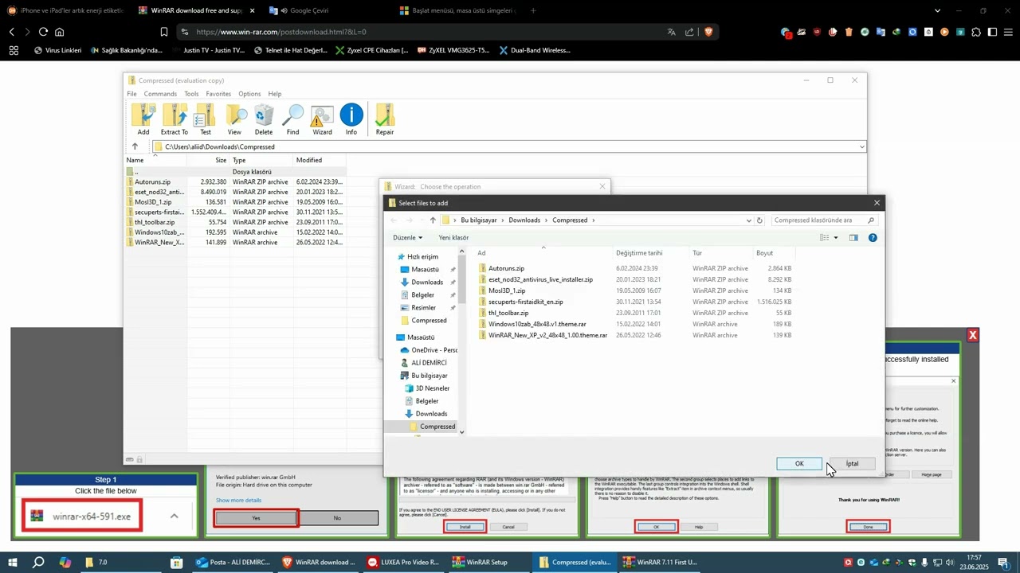The image size is (1020, 573).
Task: Open the File menu in WinRAR
Action: click(x=131, y=94)
